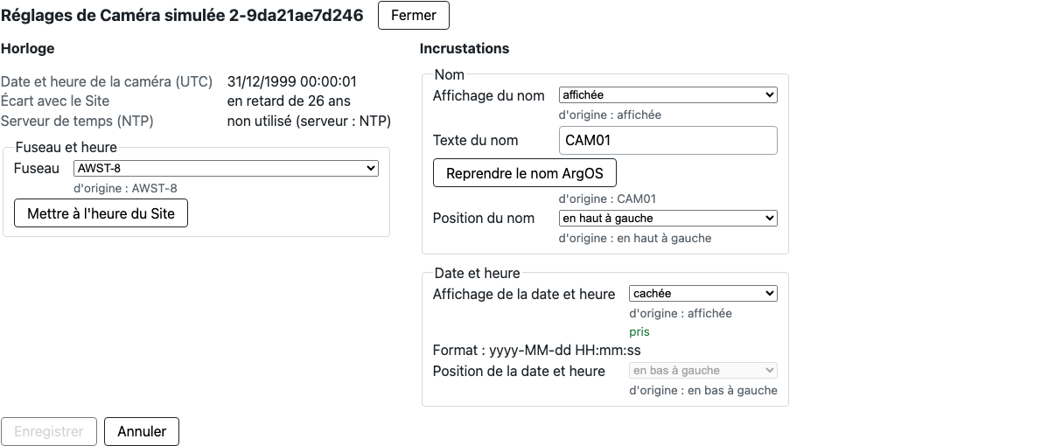Viewport: 1062px width, 446px height.
Task: Open the Fuseau timezone dropdown
Action: (x=226, y=169)
